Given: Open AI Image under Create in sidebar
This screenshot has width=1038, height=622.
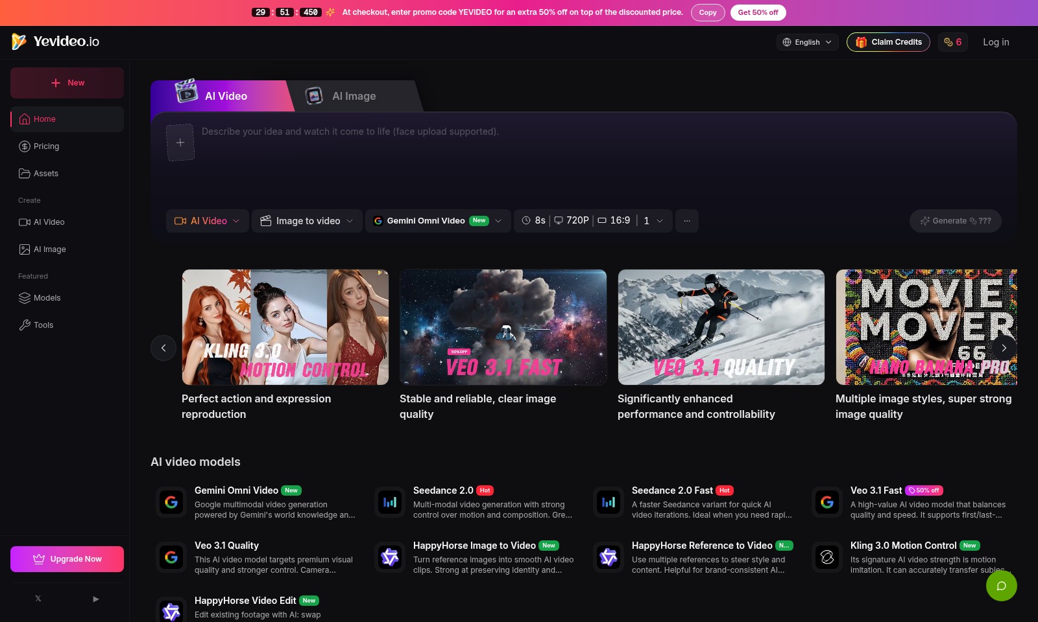Looking at the screenshot, I should (x=67, y=249).
